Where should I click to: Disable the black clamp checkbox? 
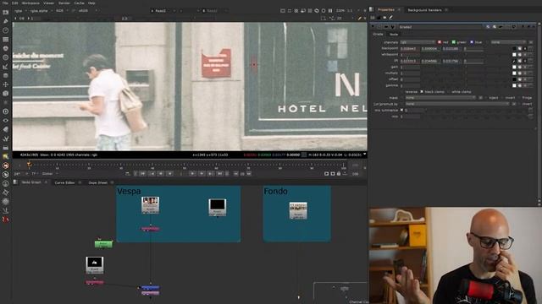click(x=422, y=92)
